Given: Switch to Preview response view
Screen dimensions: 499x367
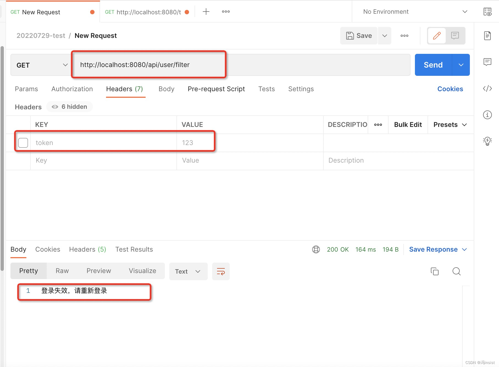Looking at the screenshot, I should 99,271.
